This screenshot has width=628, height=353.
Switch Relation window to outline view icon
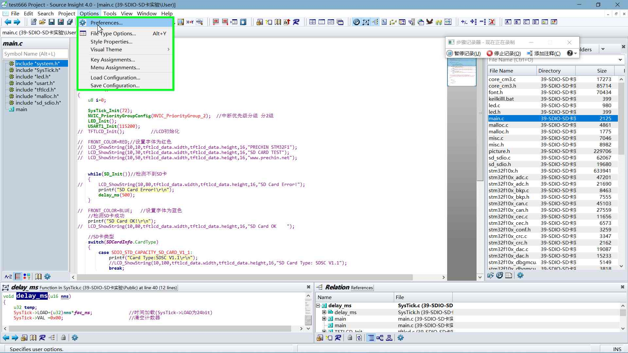371,338
